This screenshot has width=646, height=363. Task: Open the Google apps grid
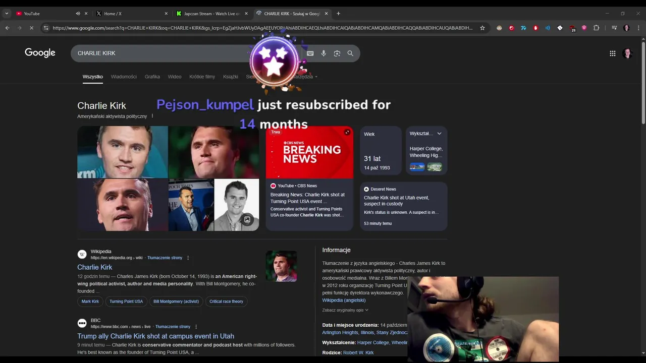tap(612, 53)
